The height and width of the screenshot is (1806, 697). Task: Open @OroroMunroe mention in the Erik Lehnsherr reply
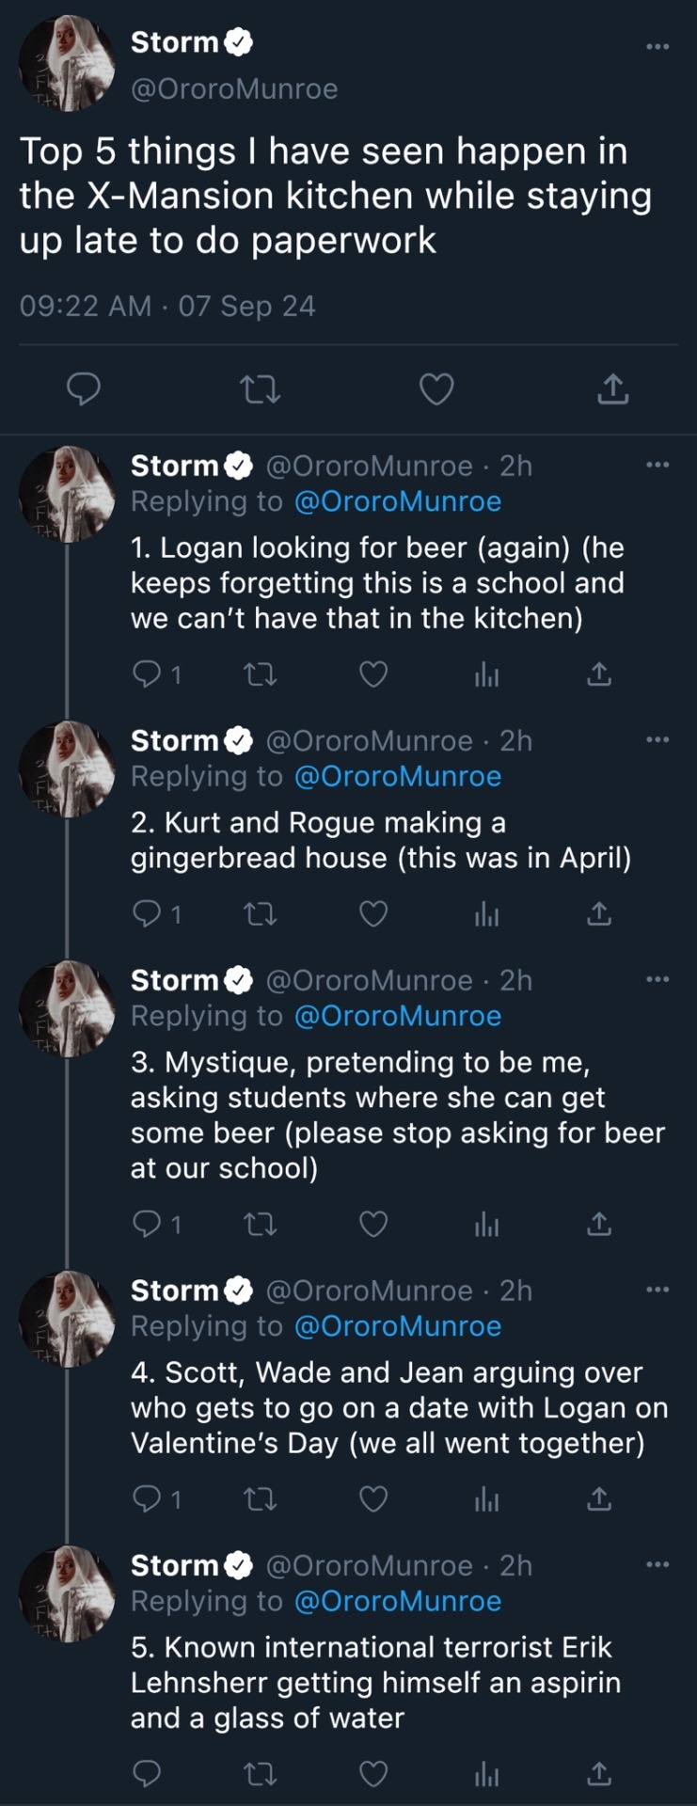(398, 1601)
